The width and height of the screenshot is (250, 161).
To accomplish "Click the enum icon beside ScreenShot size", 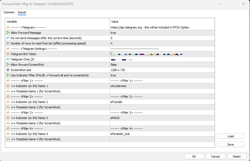I will tap(8, 70).
